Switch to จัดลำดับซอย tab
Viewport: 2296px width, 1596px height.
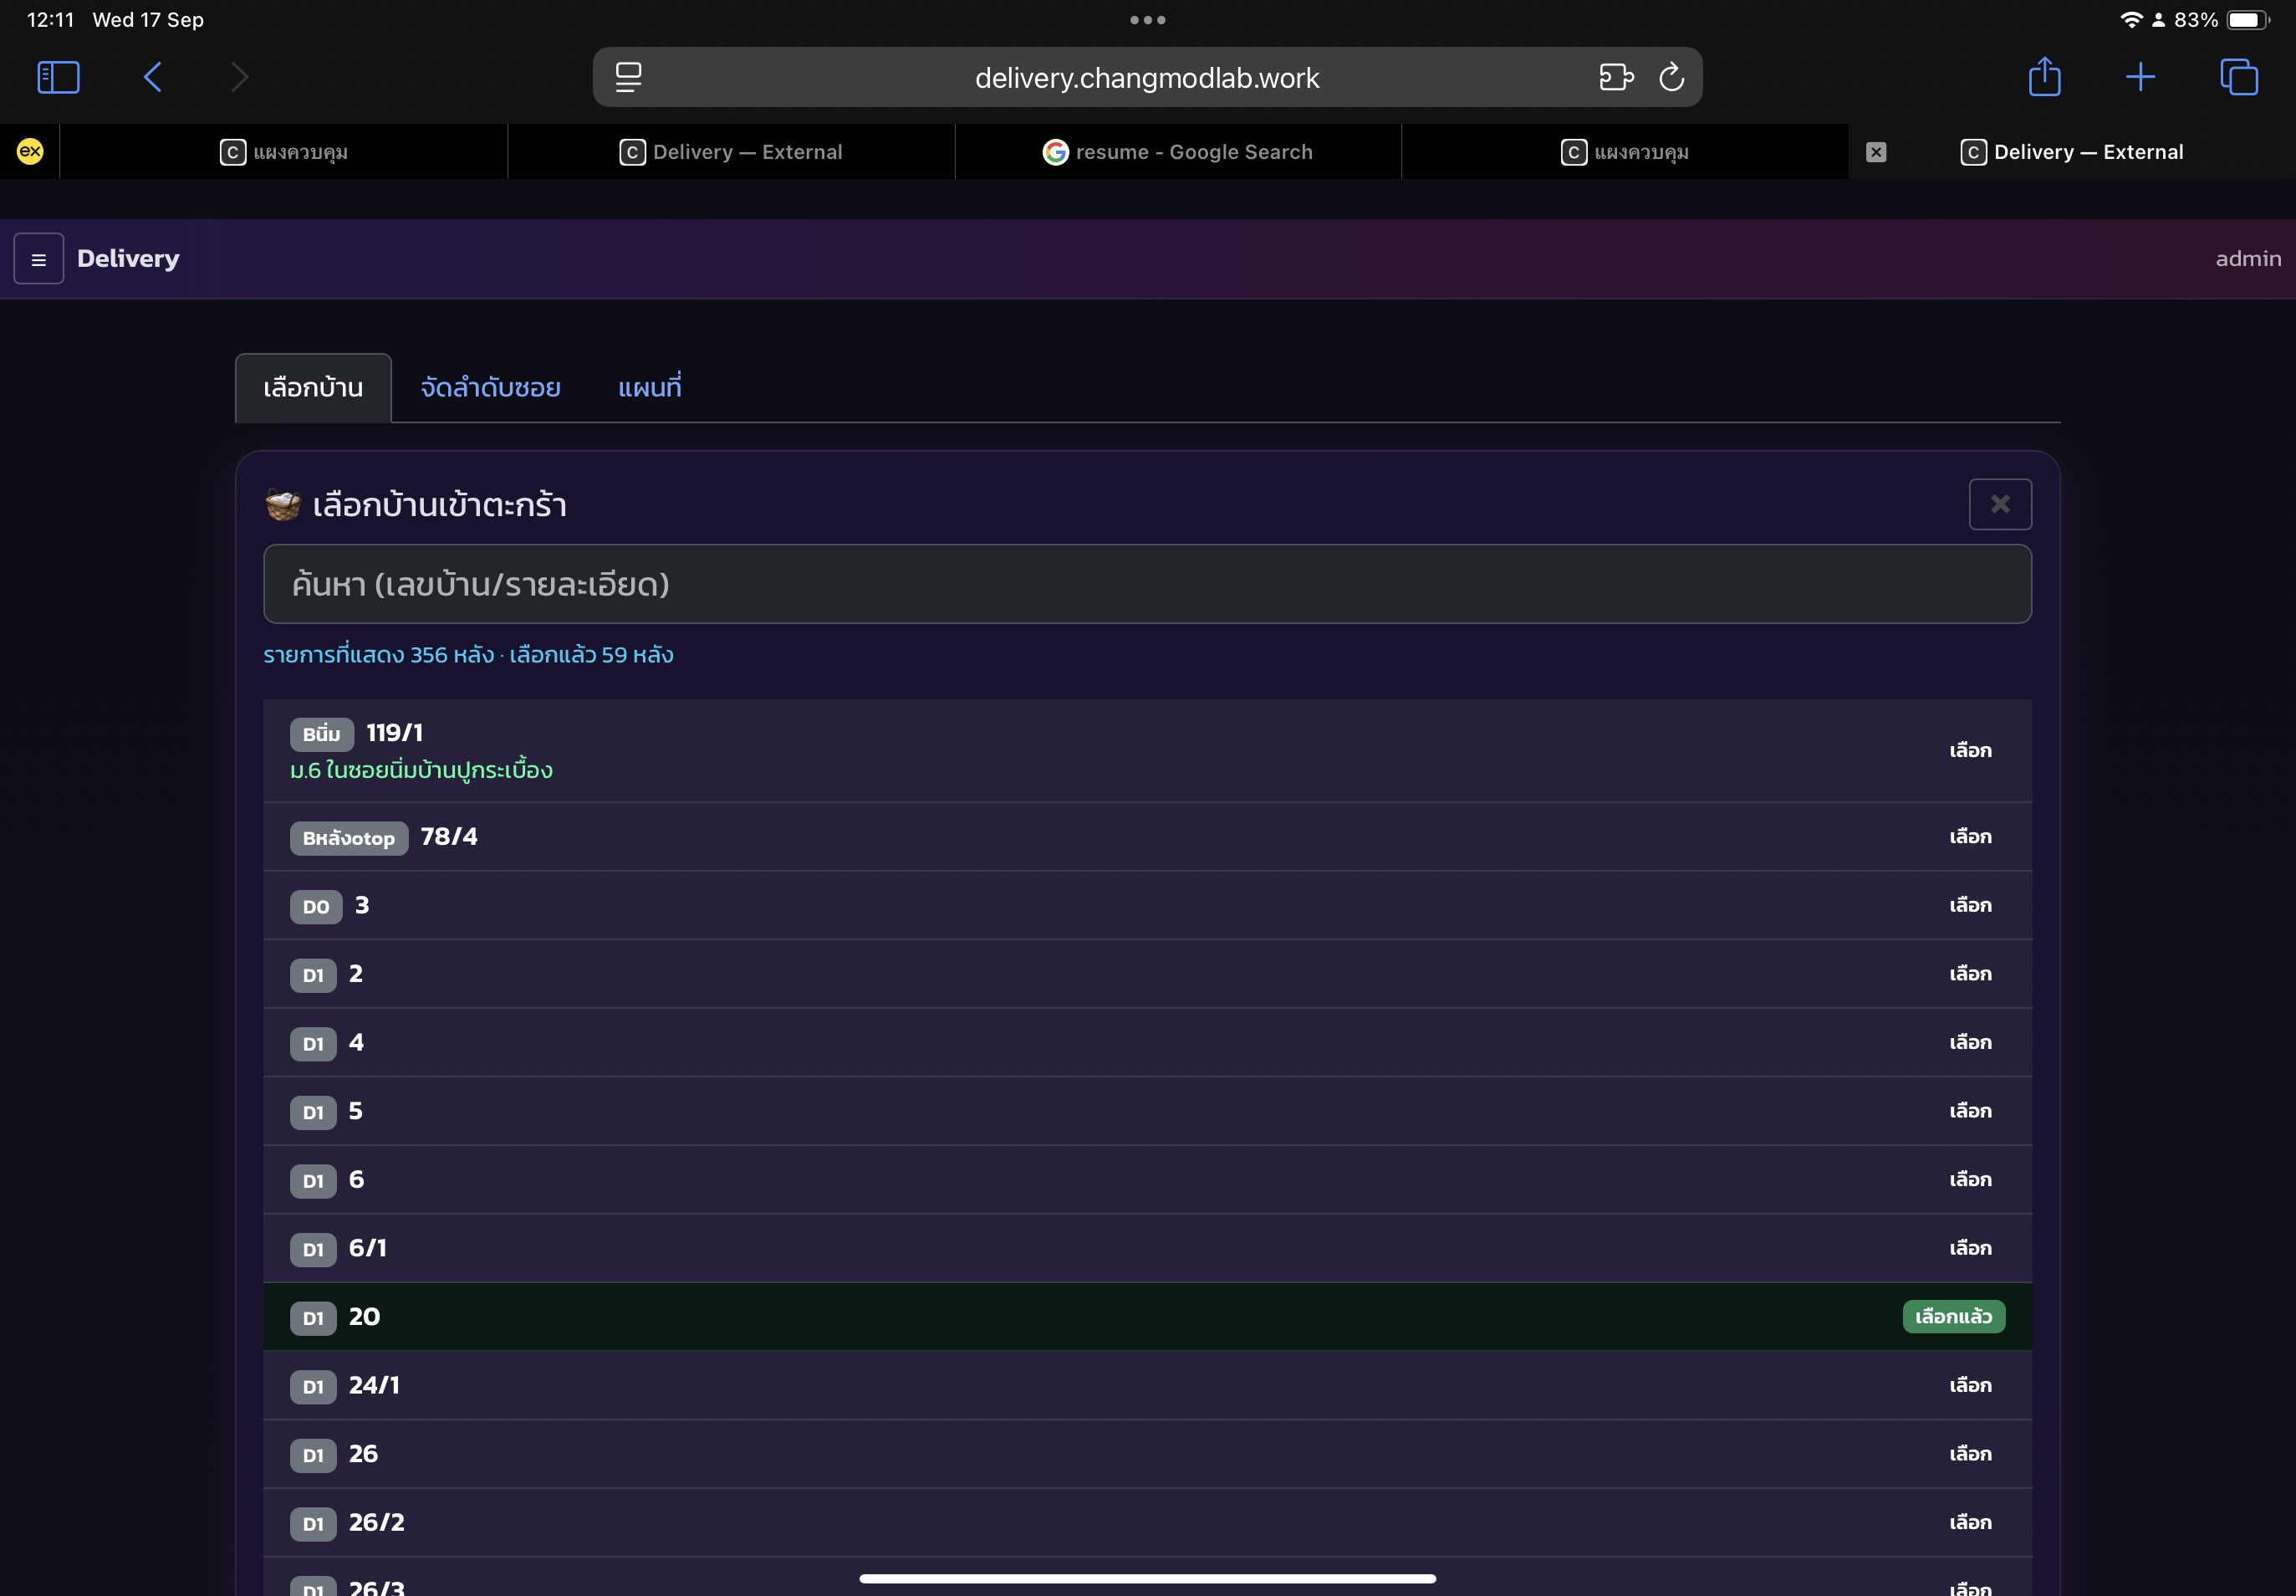pos(490,388)
